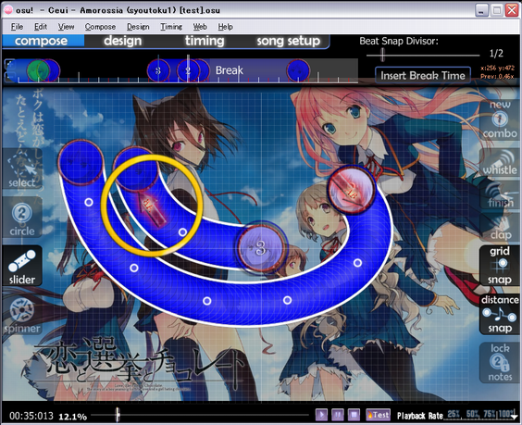This screenshot has height=425, width=522.
Task: Minimize the osu! window
Action: pyautogui.click(x=481, y=10)
